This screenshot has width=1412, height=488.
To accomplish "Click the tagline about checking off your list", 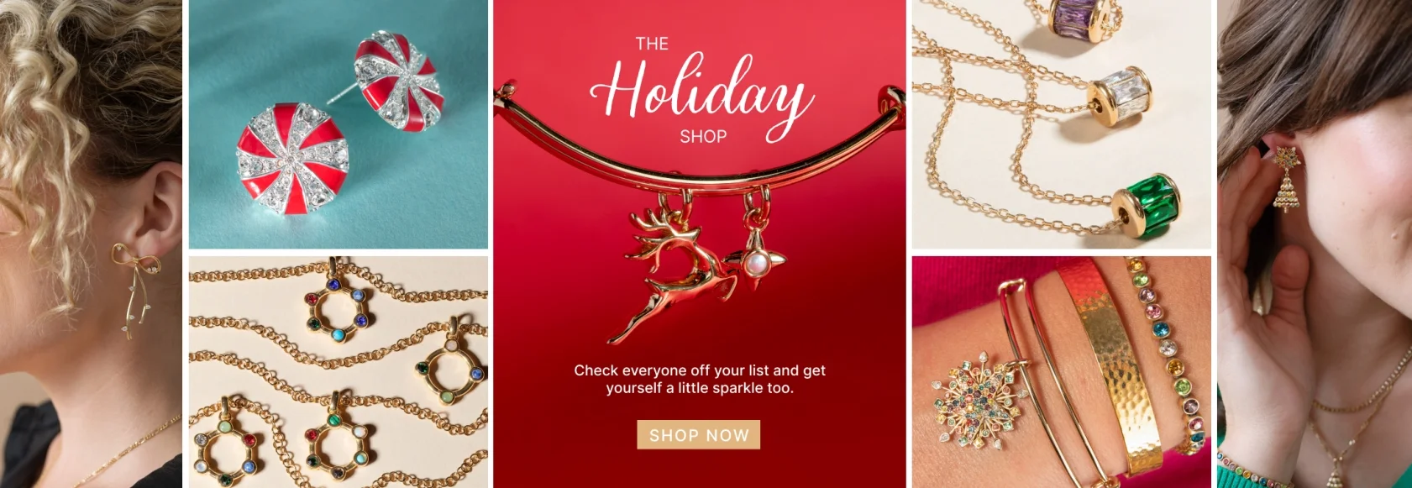I will pos(700,379).
